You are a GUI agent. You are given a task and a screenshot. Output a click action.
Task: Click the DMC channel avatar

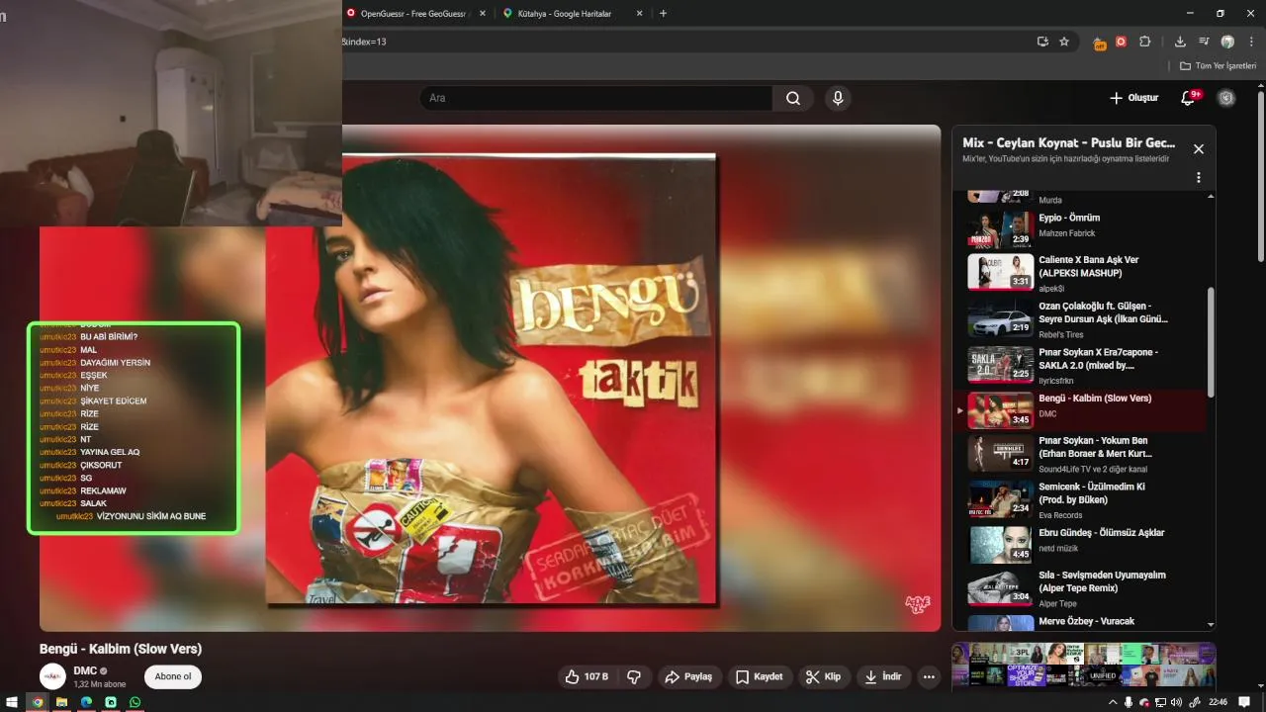click(52, 676)
